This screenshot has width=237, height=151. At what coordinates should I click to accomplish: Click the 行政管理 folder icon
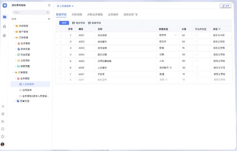click(x=17, y=26)
